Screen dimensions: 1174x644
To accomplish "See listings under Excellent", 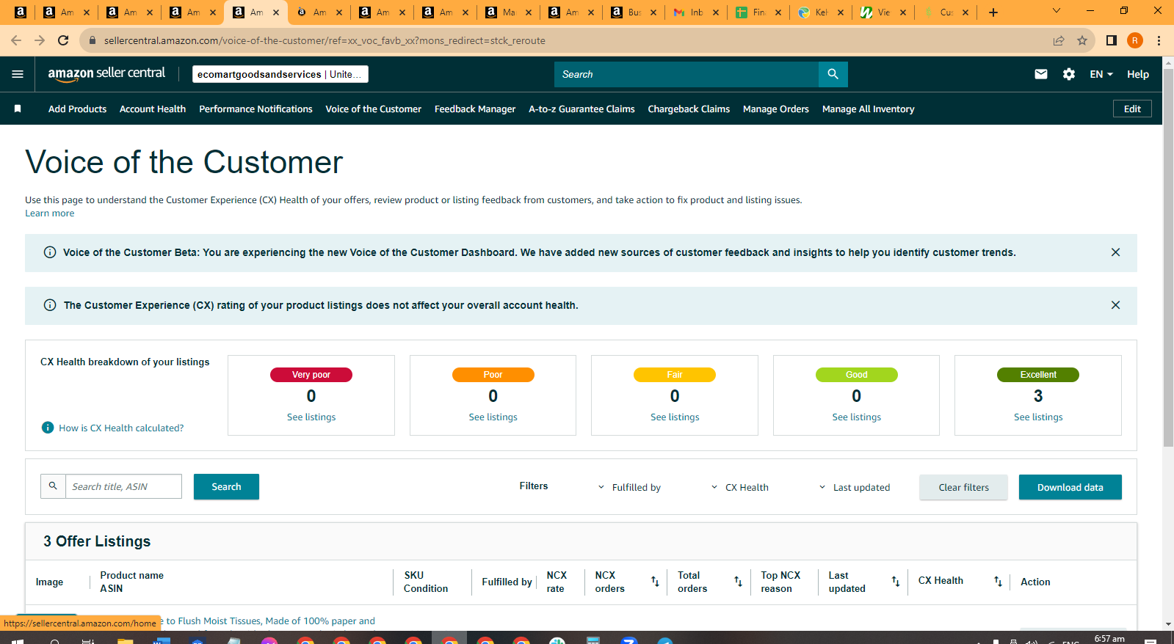I will pyautogui.click(x=1038, y=417).
